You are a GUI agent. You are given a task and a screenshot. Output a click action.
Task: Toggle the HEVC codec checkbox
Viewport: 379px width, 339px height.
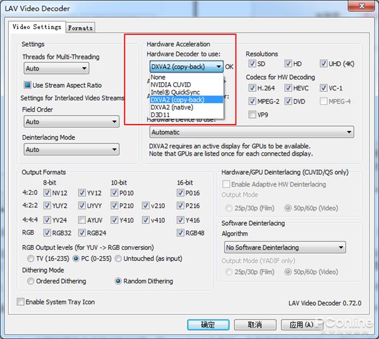coord(288,88)
